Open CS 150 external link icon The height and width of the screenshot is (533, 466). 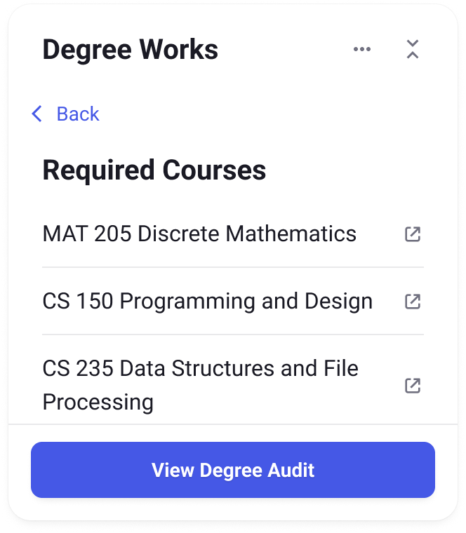tap(413, 302)
